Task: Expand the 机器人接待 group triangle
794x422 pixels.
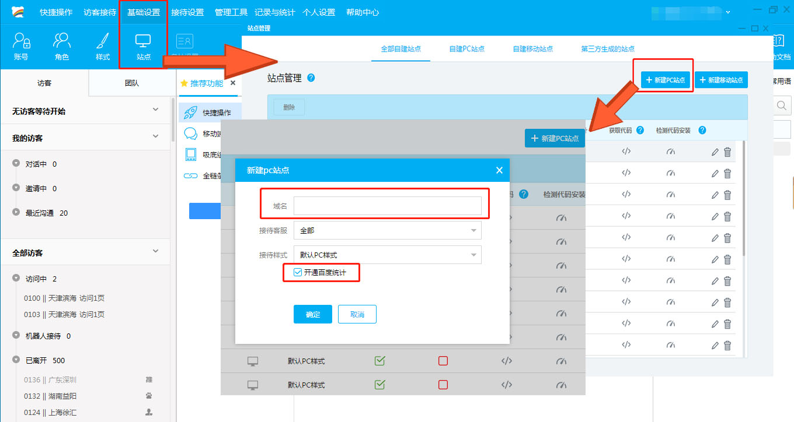Action: tap(16, 336)
